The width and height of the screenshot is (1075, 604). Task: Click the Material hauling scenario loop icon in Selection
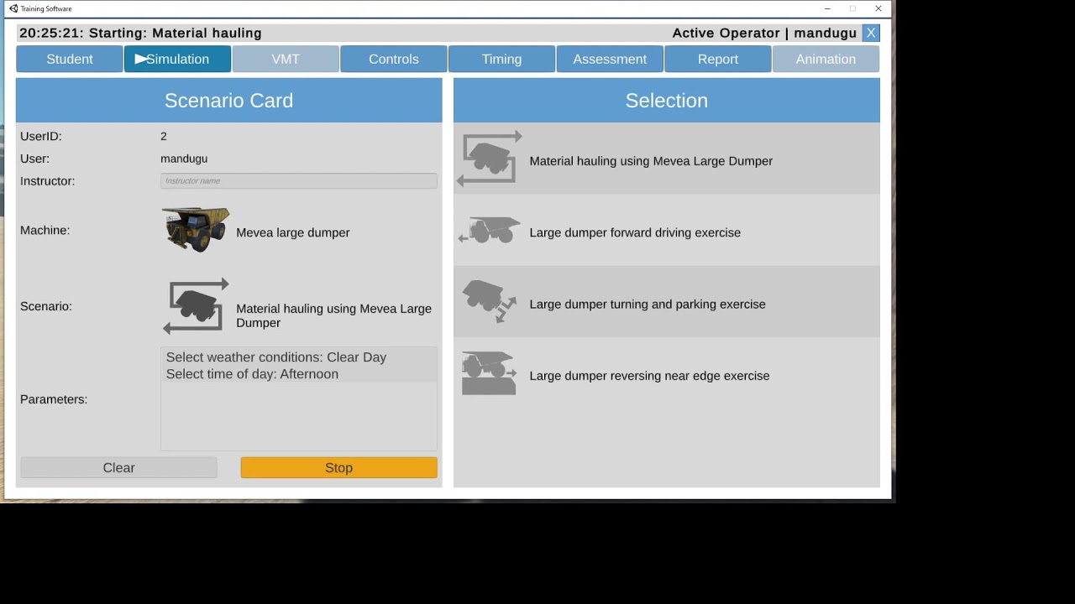[490, 159]
